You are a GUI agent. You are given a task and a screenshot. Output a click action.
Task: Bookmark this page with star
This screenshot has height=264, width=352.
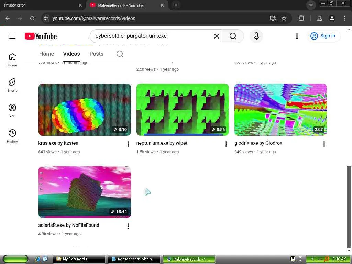[x=284, y=18]
